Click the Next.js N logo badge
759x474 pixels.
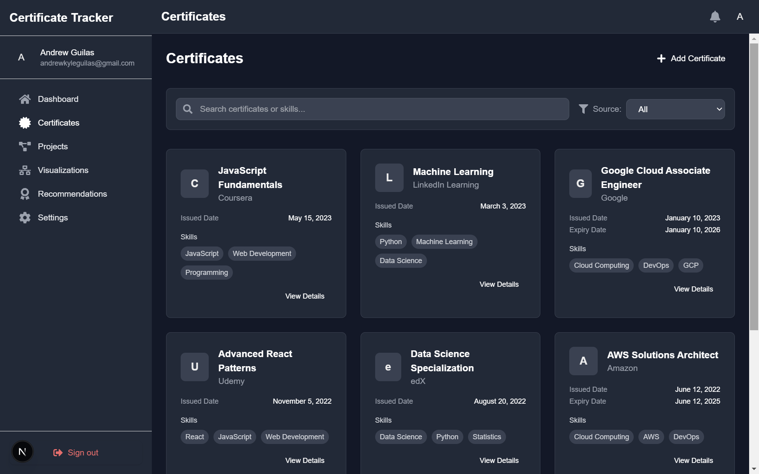(x=23, y=451)
